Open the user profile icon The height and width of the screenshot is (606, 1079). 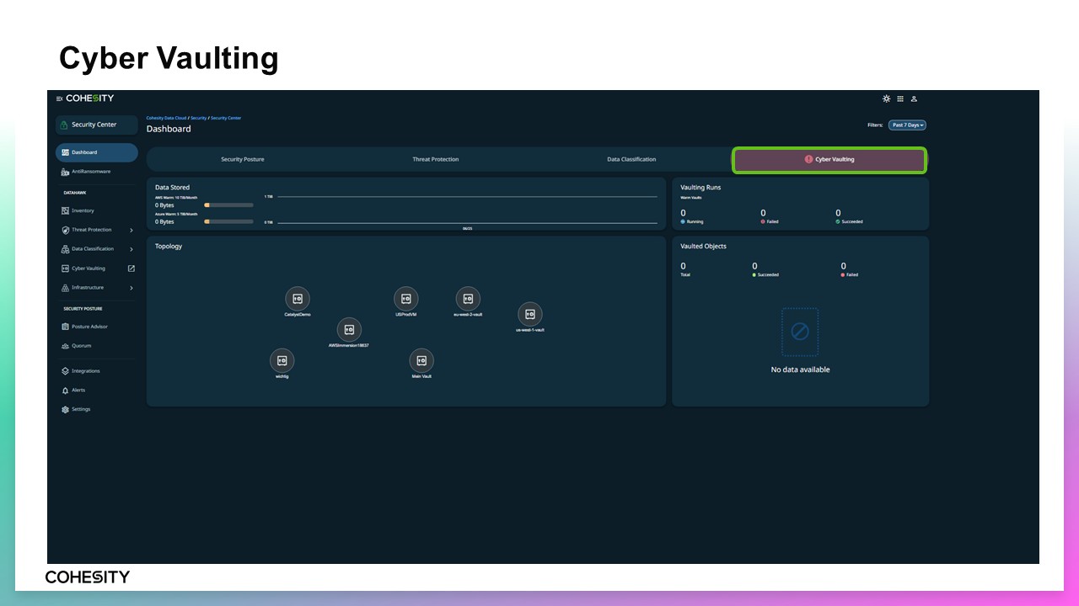point(914,98)
